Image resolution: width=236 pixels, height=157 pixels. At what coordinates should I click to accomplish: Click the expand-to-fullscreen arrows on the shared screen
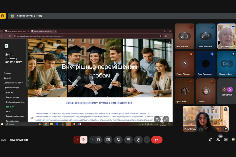click(x=166, y=119)
